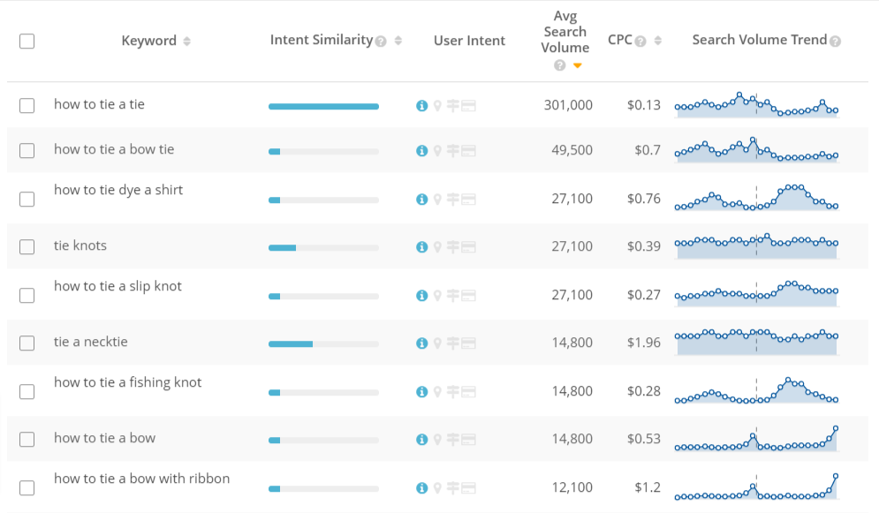Viewport: 879px width, 513px height.
Task: Click the location pin icon for 'tie knots'
Action: (x=436, y=247)
